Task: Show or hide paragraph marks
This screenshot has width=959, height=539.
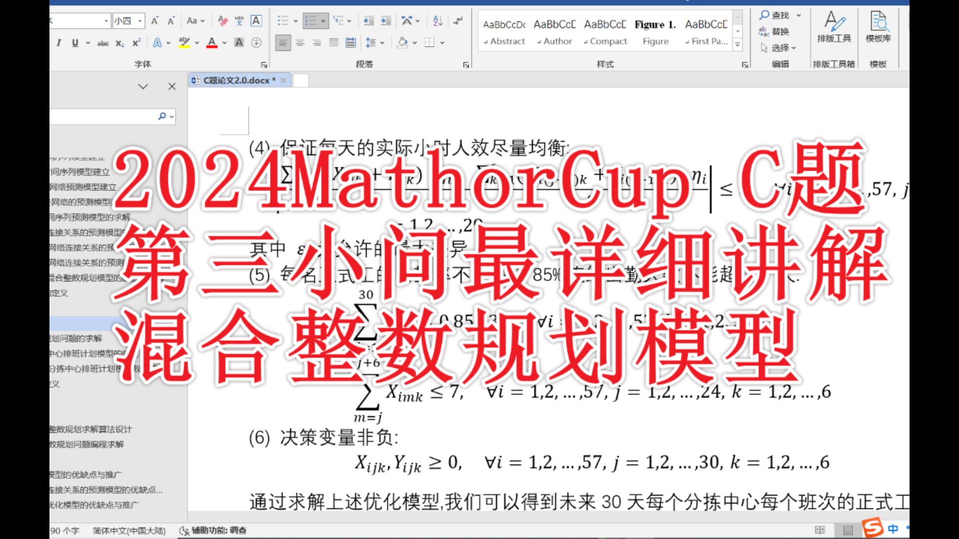Action: (x=458, y=20)
